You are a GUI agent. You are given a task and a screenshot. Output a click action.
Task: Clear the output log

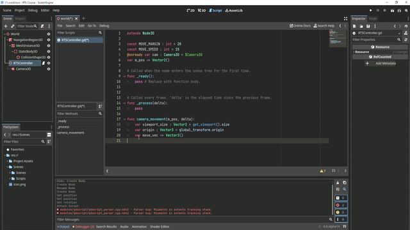(338, 183)
